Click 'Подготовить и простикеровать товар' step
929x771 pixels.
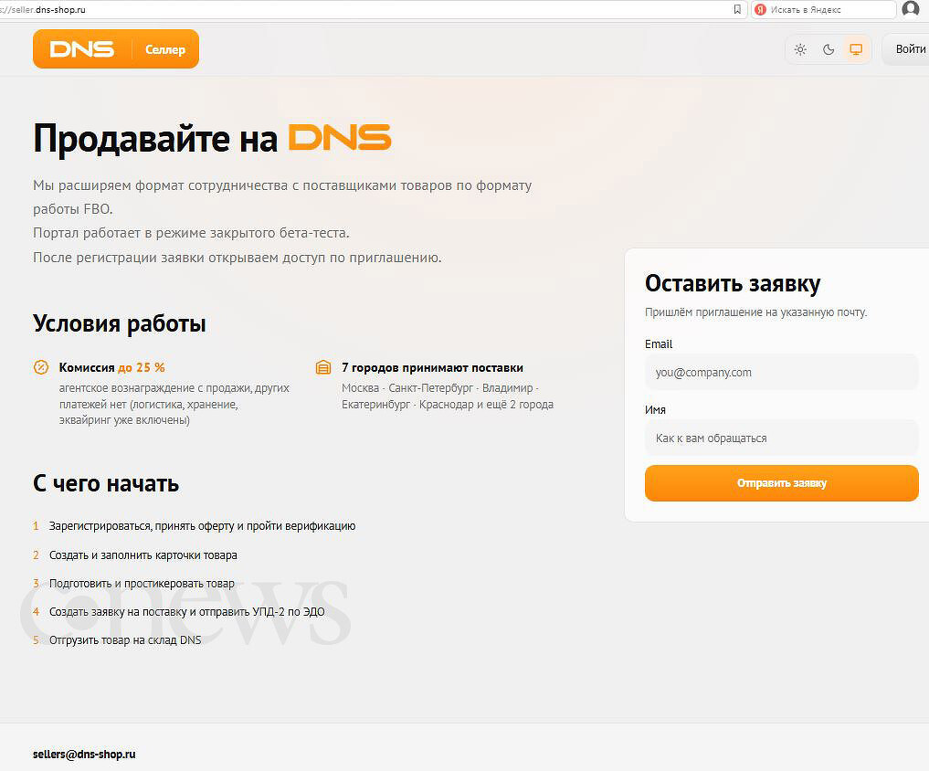point(142,583)
